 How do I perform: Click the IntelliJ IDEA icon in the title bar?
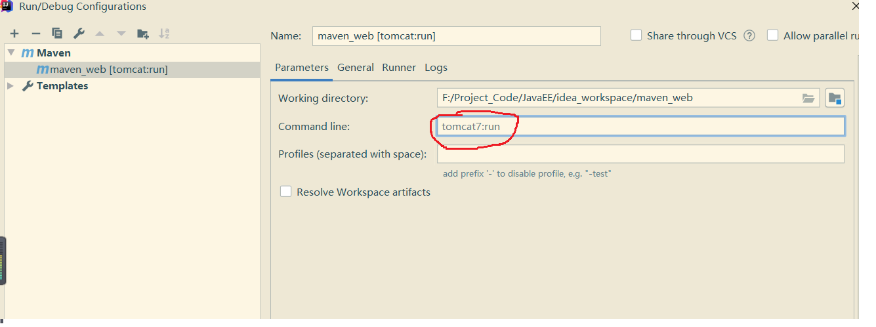(8, 7)
